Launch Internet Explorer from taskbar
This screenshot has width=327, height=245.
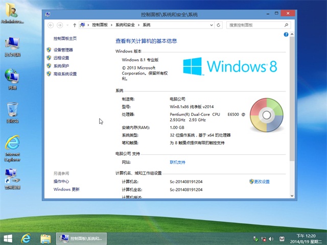coord(26,238)
